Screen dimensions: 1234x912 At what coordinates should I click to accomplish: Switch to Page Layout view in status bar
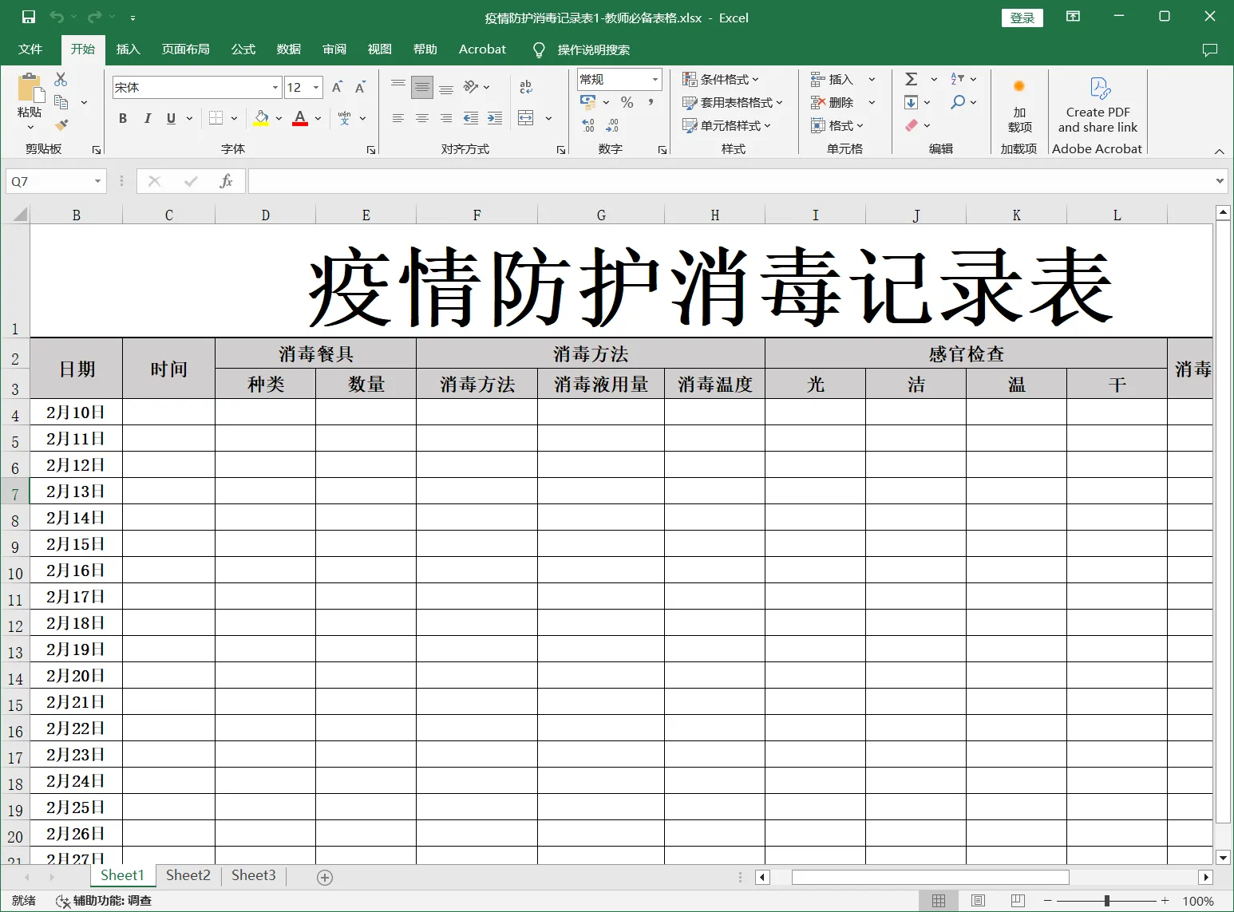(978, 900)
